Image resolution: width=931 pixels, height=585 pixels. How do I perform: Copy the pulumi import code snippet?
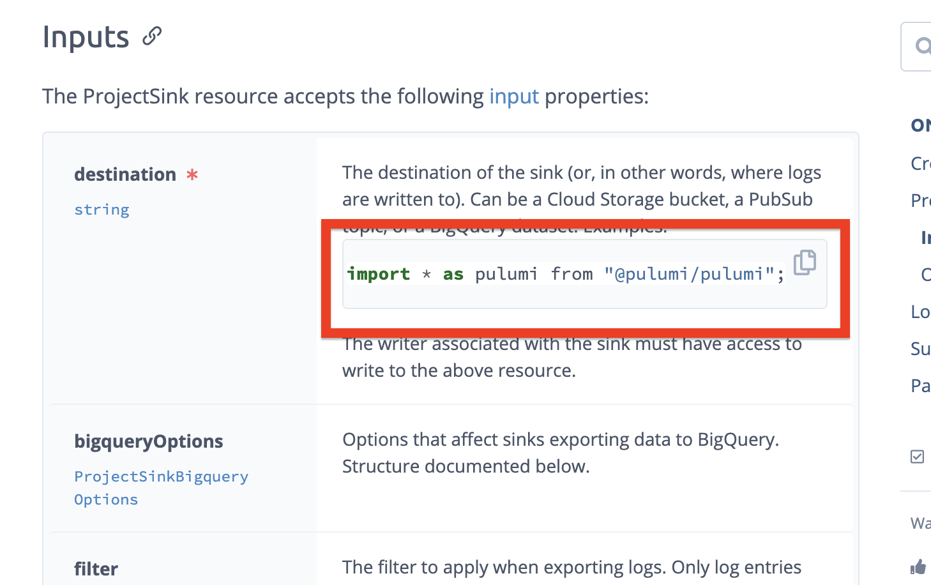coord(805,262)
